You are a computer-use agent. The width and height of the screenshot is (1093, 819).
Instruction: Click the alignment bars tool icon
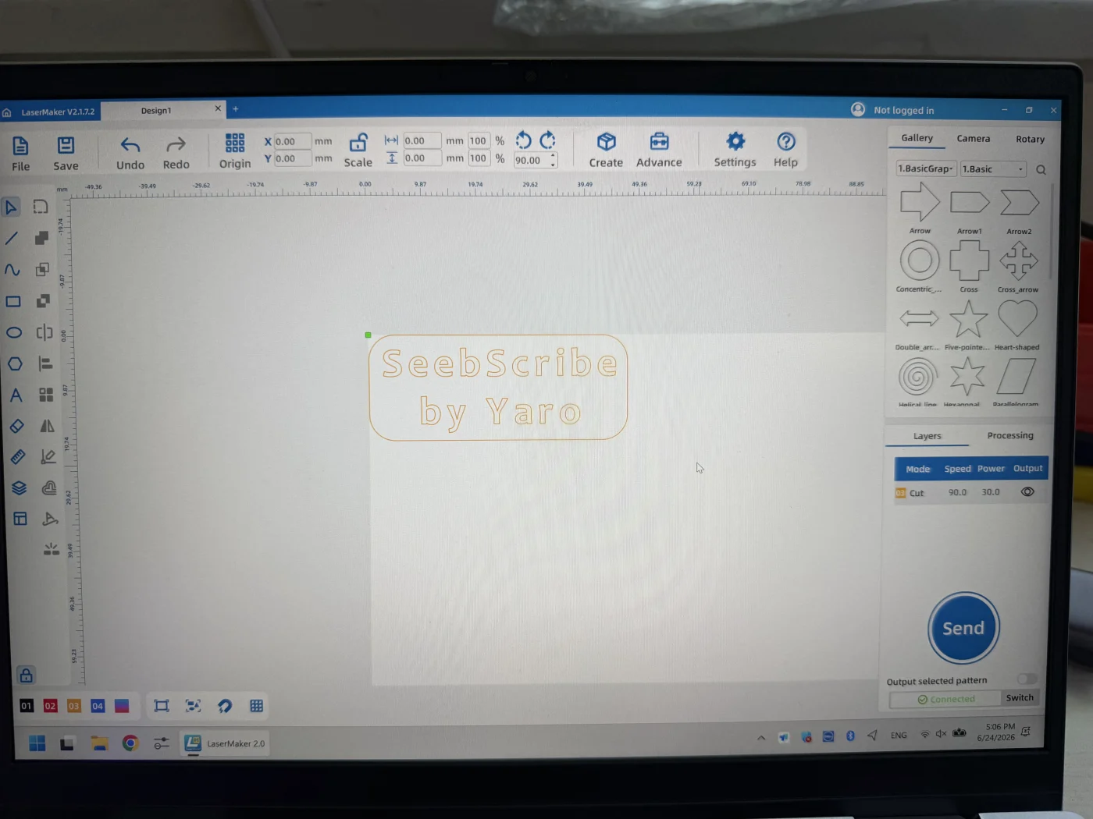click(x=45, y=363)
